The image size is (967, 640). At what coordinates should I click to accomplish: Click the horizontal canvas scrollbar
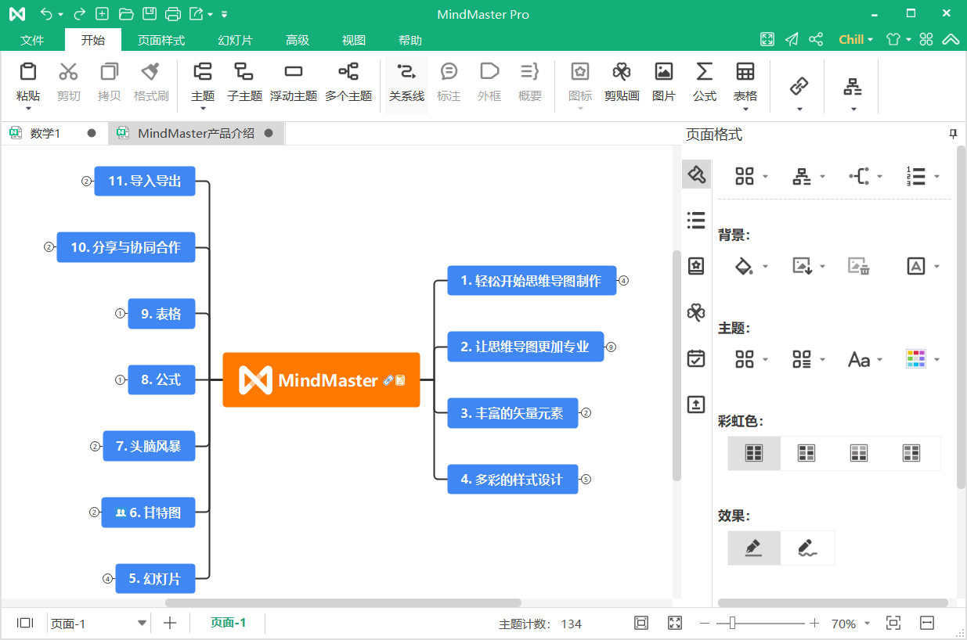click(x=343, y=602)
